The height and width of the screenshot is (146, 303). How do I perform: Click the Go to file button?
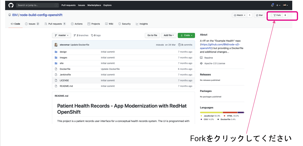(152, 35)
